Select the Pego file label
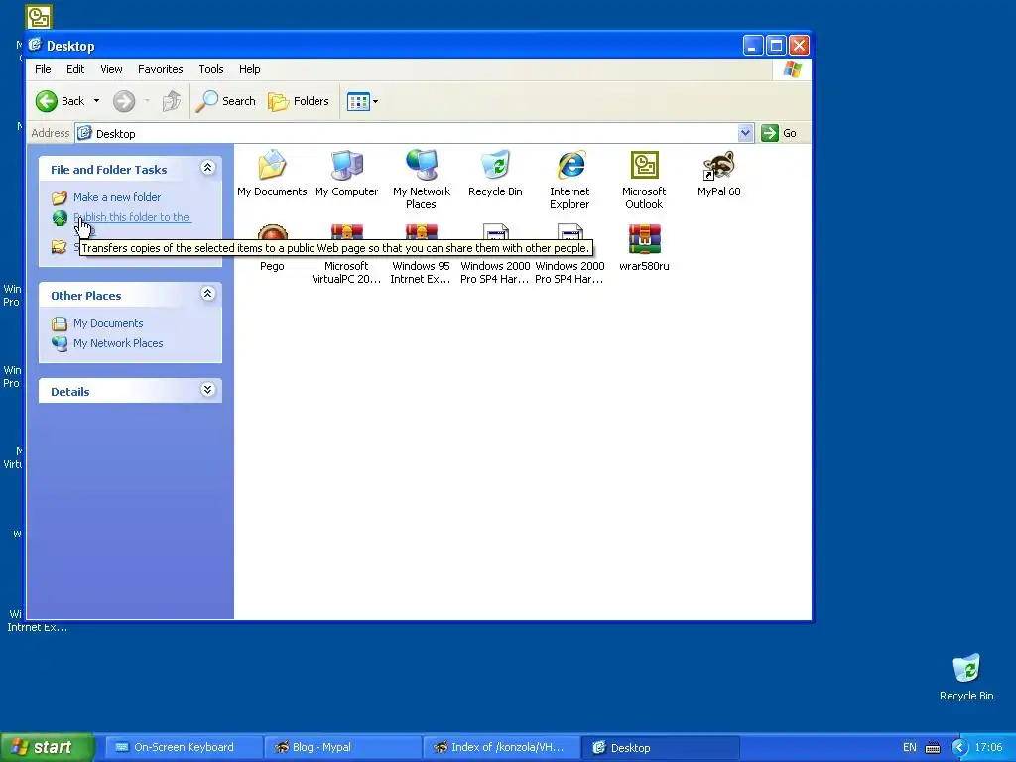The height and width of the screenshot is (762, 1016). 272,266
